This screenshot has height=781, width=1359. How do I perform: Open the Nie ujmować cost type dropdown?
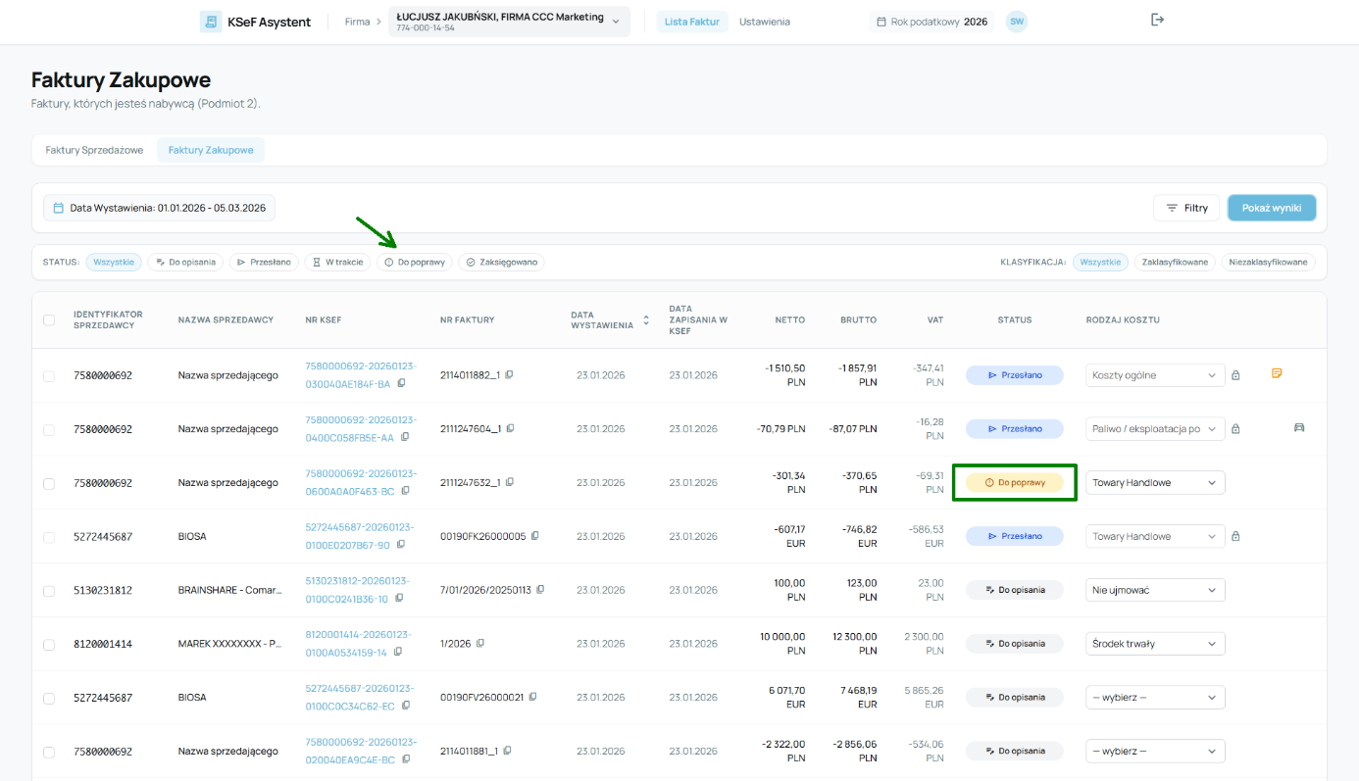pos(1155,590)
